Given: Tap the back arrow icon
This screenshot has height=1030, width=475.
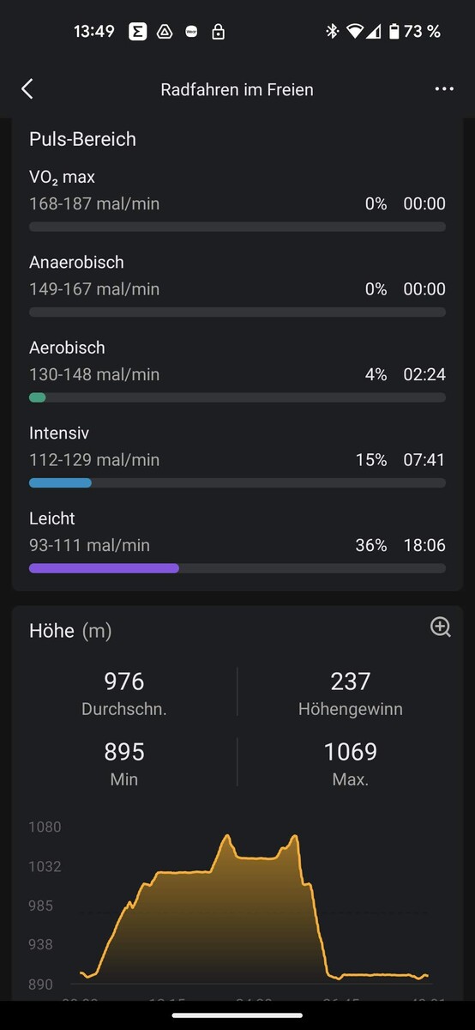Looking at the screenshot, I should click(x=27, y=89).
